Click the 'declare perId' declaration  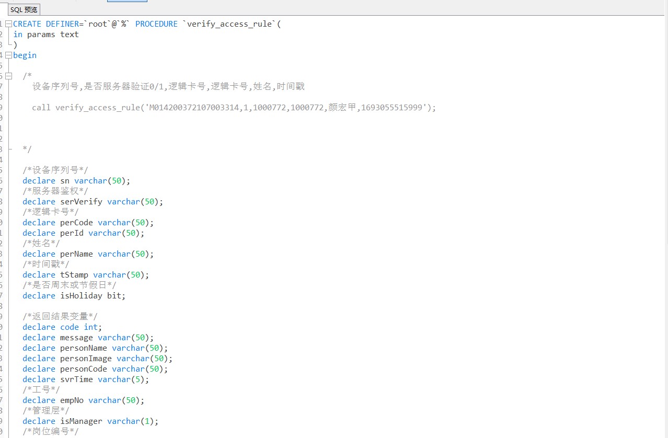[x=83, y=233]
